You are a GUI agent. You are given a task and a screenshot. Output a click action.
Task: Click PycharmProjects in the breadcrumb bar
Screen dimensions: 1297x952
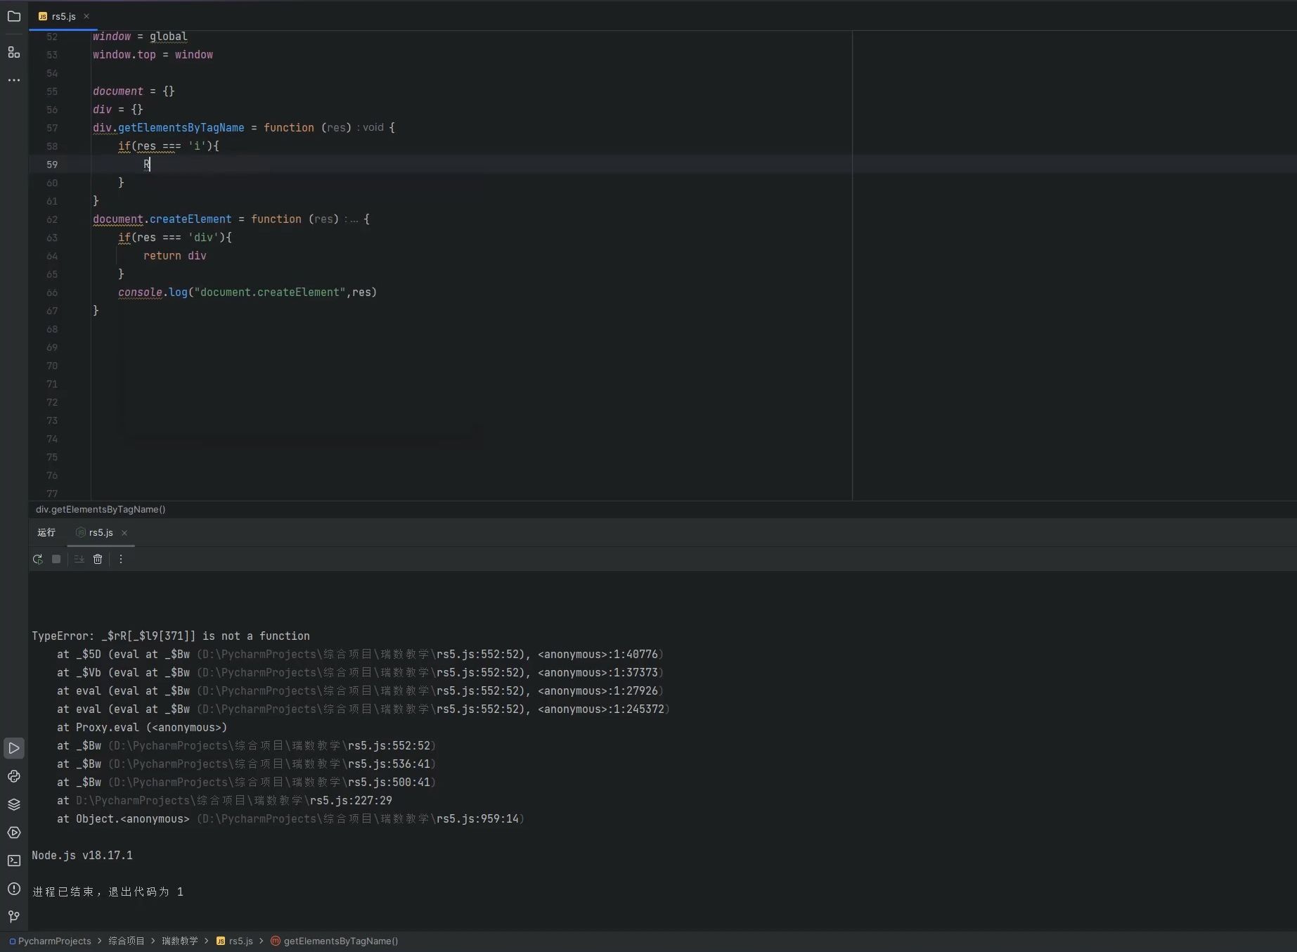(54, 941)
